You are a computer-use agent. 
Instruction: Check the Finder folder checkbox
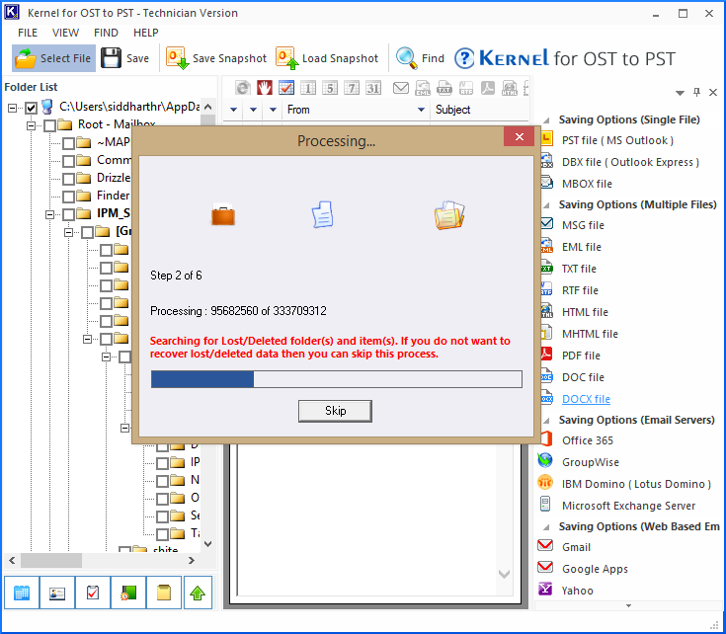(x=68, y=197)
